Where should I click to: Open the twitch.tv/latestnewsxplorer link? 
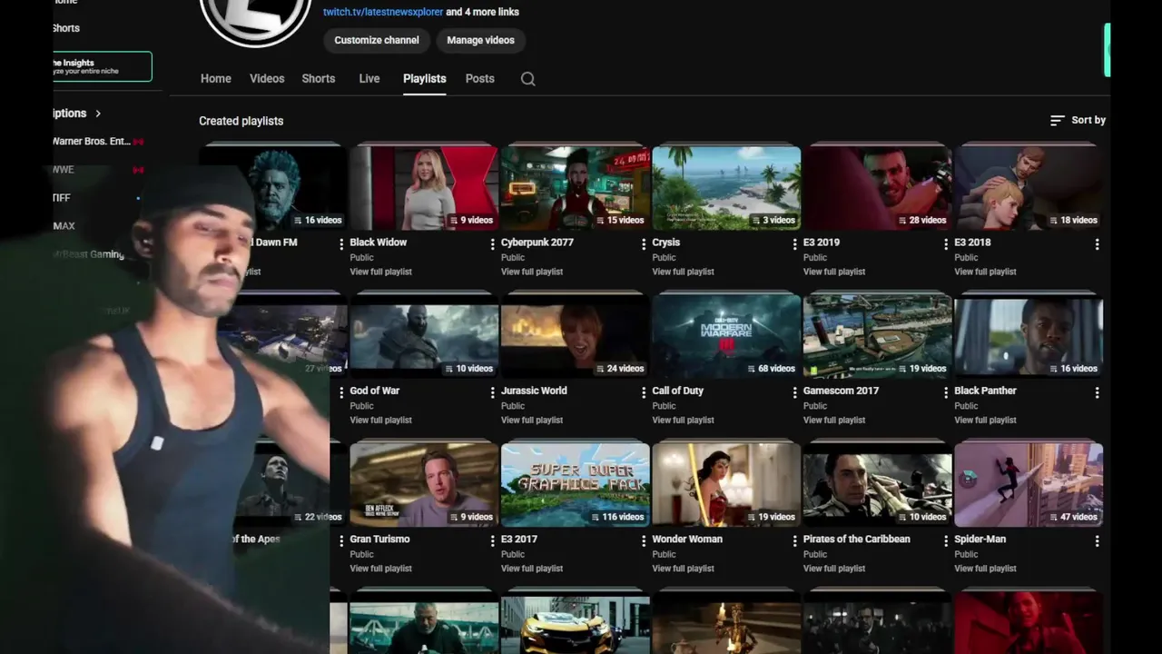(383, 12)
